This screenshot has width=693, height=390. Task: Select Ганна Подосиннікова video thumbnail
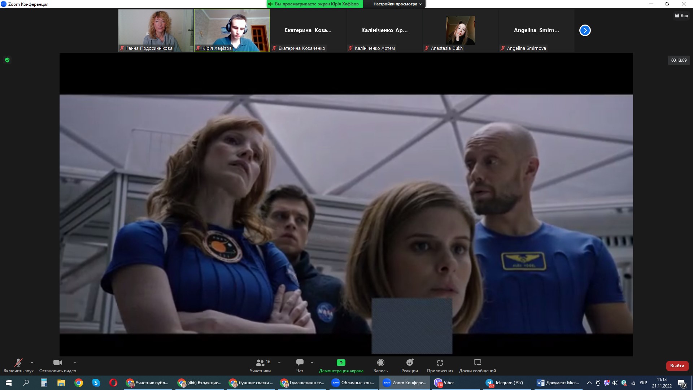click(x=156, y=30)
